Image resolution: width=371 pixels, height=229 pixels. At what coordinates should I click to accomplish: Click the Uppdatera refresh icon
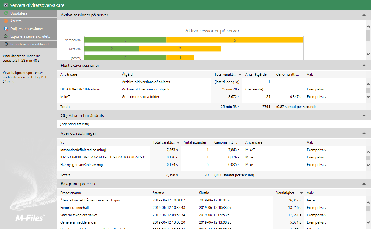(6, 13)
